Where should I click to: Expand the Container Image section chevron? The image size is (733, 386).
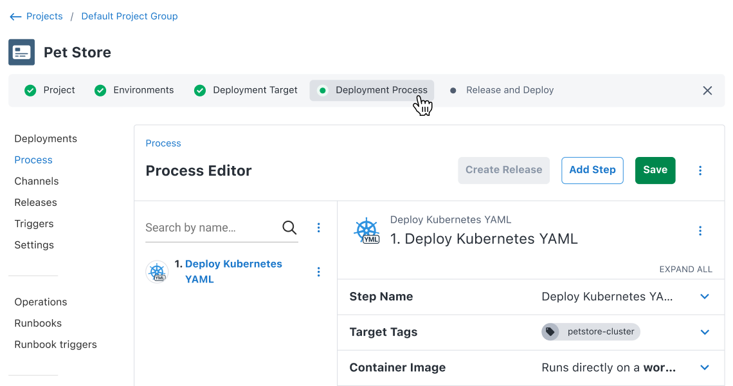(x=705, y=368)
